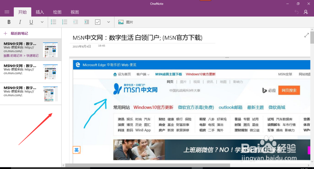This screenshot has height=169, width=314.
Task: Click the orange 网页搜索 button
Action: 289,90
